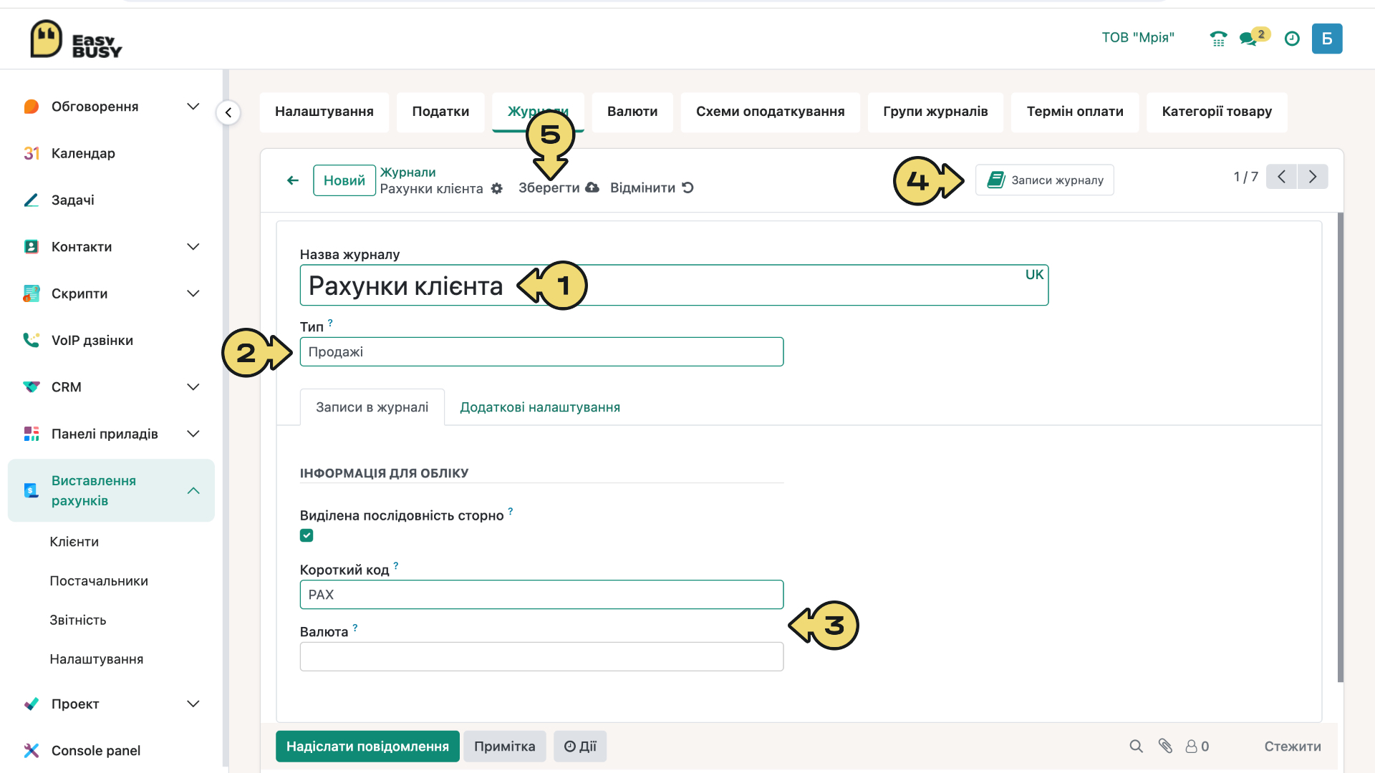Collapse the Виставлення рахунків menu chevron
1375x773 pixels.
(193, 491)
